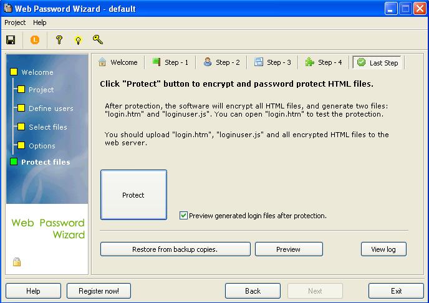
Task: Click the large Protect button
Action: (133, 195)
